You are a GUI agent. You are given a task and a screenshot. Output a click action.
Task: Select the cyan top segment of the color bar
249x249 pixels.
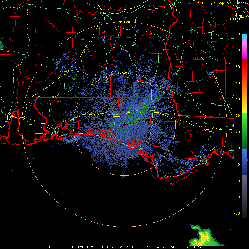244,37
